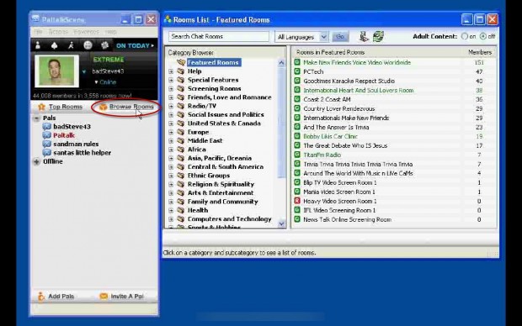Click the folder icon next to Health category

[181, 210]
